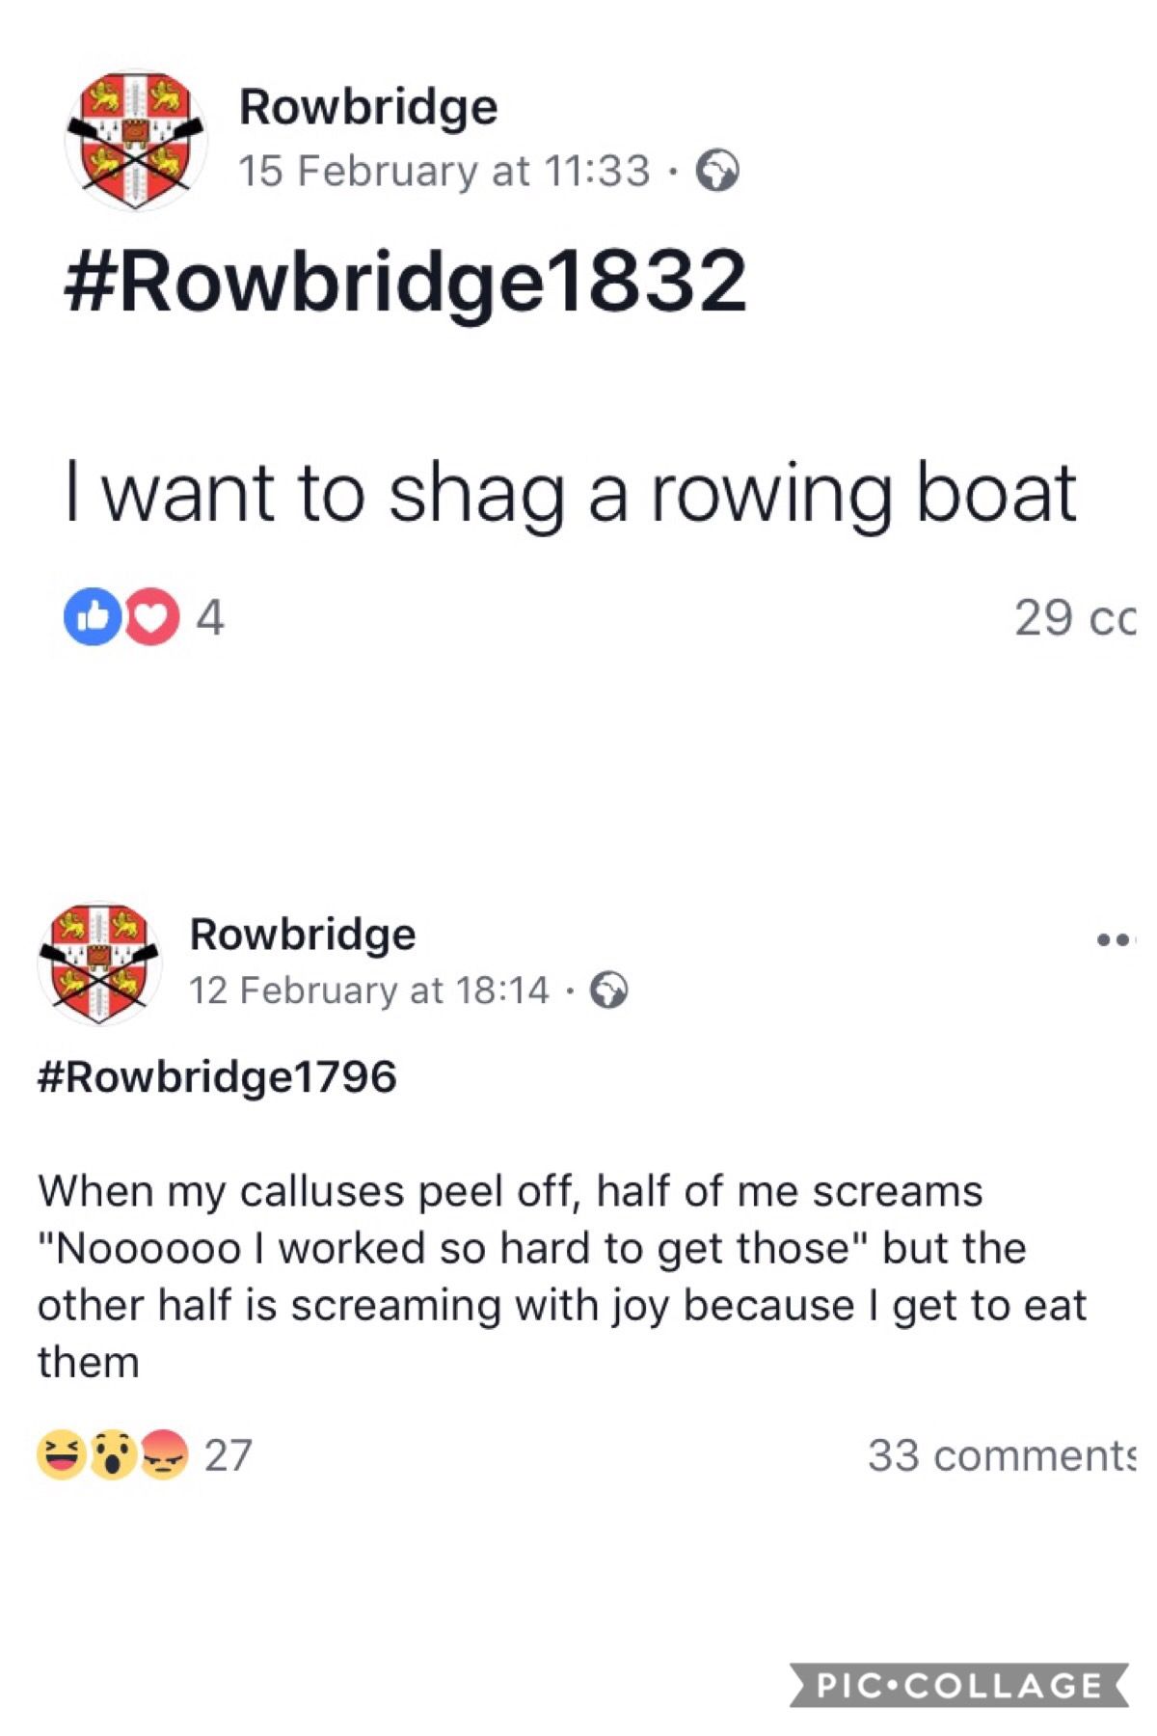The width and height of the screenshot is (1157, 1736).
Task: Click the blue thumbs-up like reaction icon
Action: click(93, 616)
